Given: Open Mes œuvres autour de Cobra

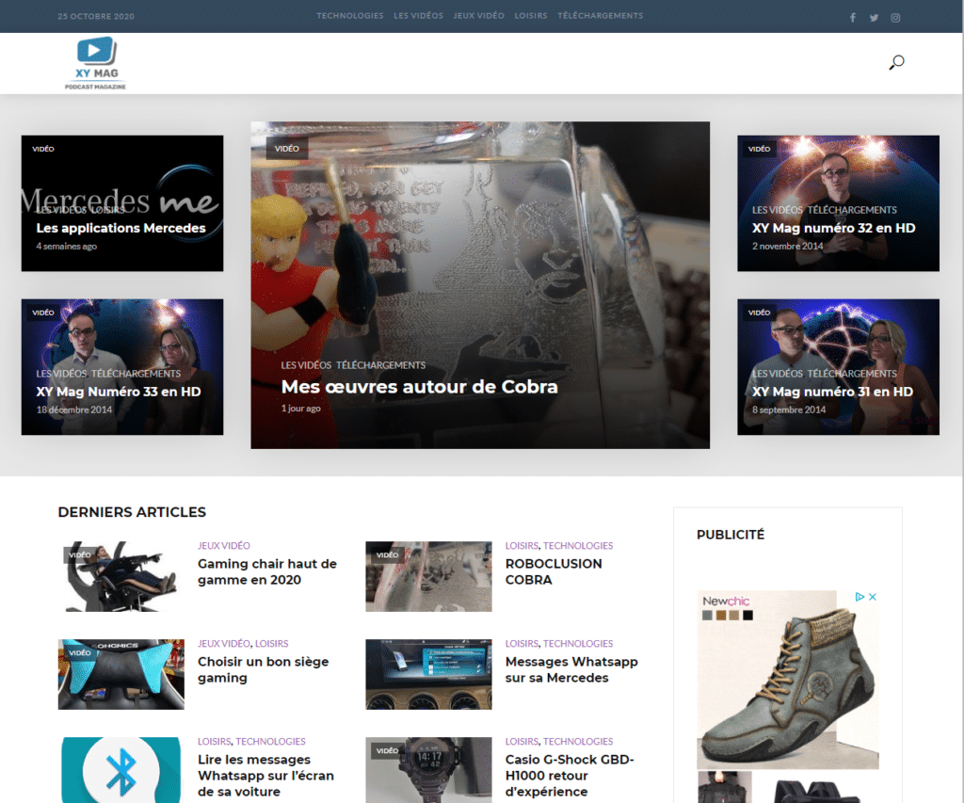Looking at the screenshot, I should (x=419, y=387).
